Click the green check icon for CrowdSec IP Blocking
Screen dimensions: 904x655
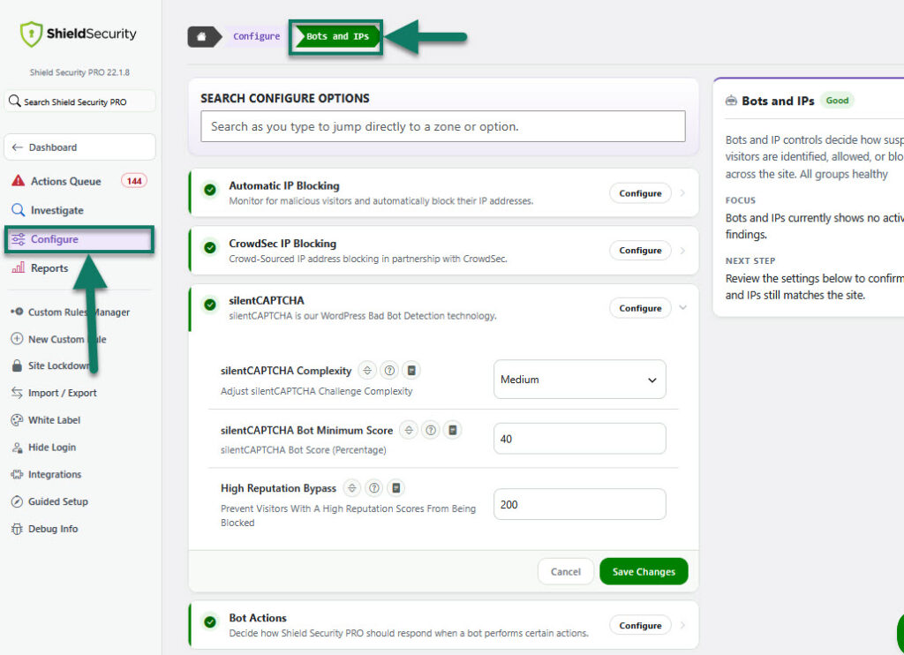coord(210,247)
